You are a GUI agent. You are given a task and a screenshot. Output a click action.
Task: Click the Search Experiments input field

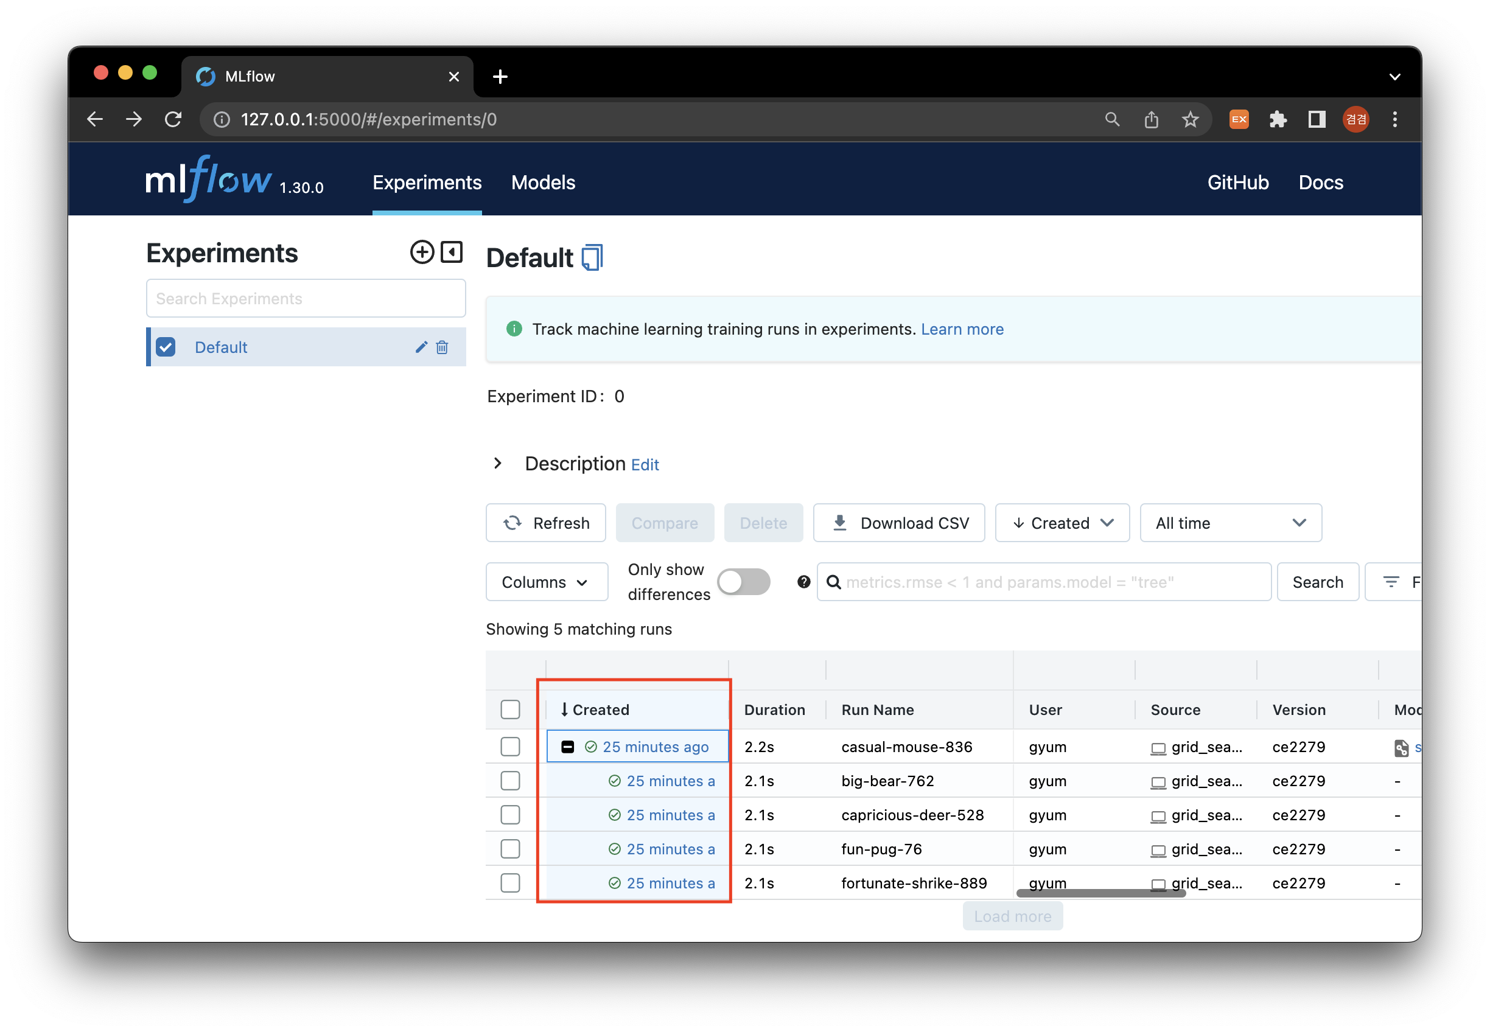pyautogui.click(x=306, y=299)
